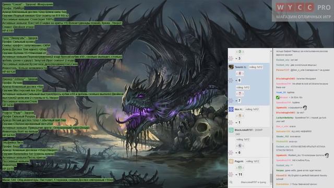This screenshot has height=188, width=334.
Task: Click the dice icon beside result = 6
Action: click(x=231, y=152)
